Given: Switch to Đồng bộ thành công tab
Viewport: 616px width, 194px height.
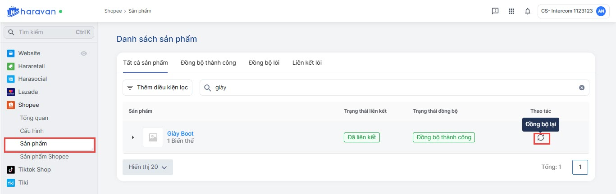Looking at the screenshot, I should (x=208, y=62).
